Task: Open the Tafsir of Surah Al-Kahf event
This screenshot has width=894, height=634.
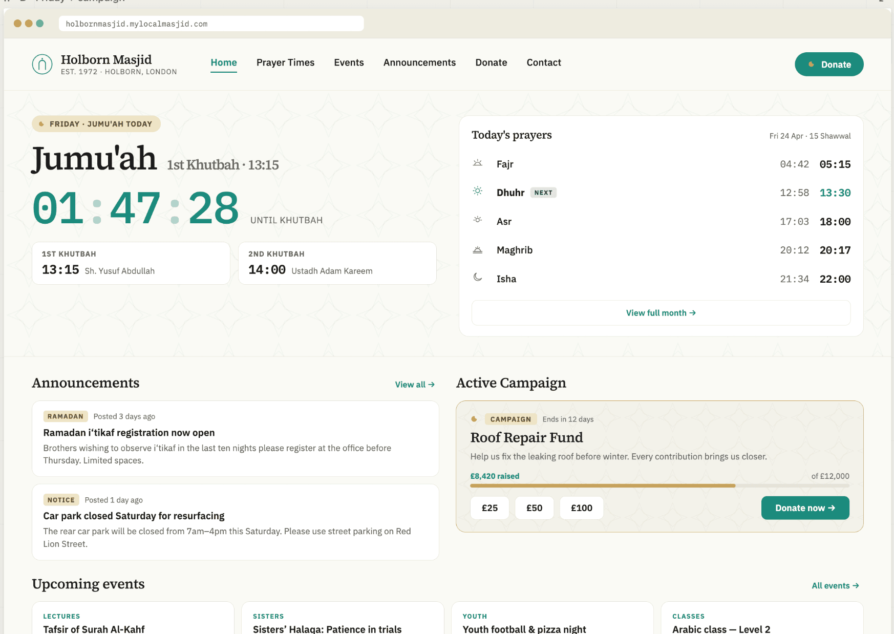Action: (133, 618)
